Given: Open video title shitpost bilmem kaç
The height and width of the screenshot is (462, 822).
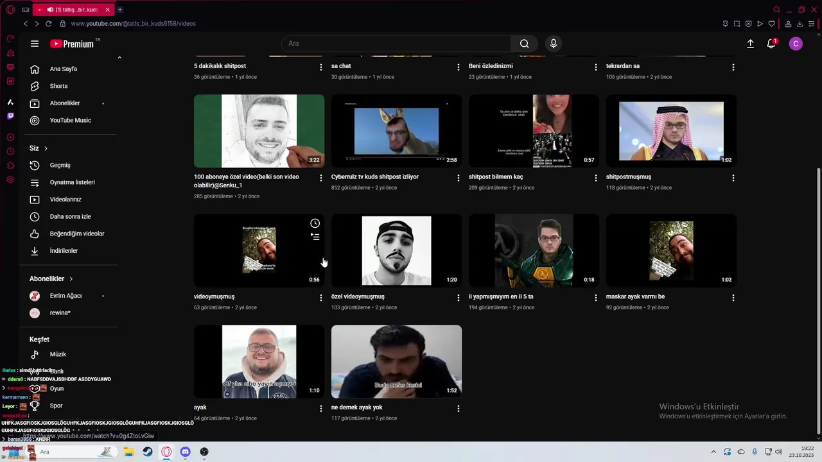Looking at the screenshot, I should [x=496, y=177].
